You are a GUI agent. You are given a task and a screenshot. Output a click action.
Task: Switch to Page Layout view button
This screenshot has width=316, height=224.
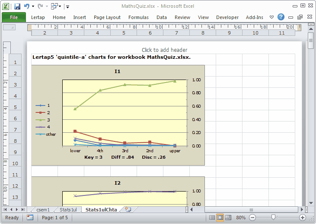coord(220,218)
